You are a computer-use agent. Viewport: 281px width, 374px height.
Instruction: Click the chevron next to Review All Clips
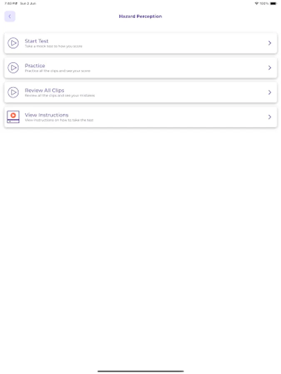pos(270,92)
